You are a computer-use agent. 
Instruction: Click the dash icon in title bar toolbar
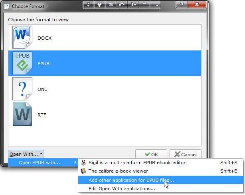click(x=144, y=5)
